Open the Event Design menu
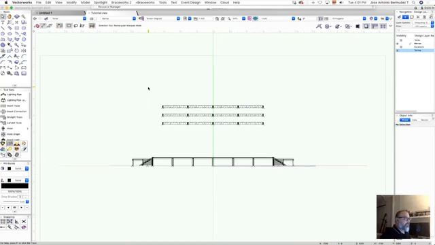The width and height of the screenshot is (435, 245). pos(190,3)
